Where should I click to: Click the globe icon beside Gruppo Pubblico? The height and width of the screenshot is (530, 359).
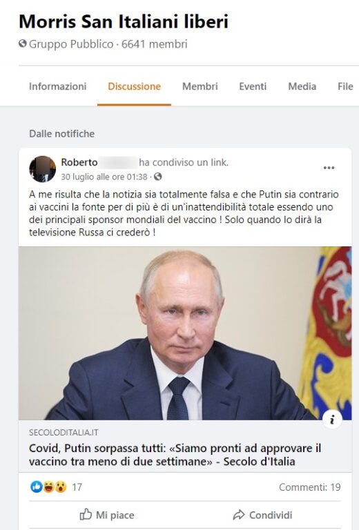(23, 43)
